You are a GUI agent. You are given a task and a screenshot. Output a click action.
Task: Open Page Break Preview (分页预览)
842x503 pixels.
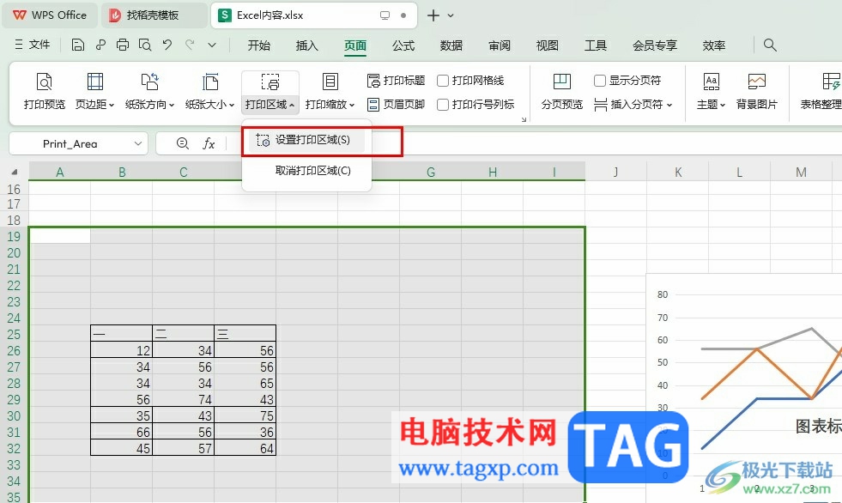click(x=561, y=92)
